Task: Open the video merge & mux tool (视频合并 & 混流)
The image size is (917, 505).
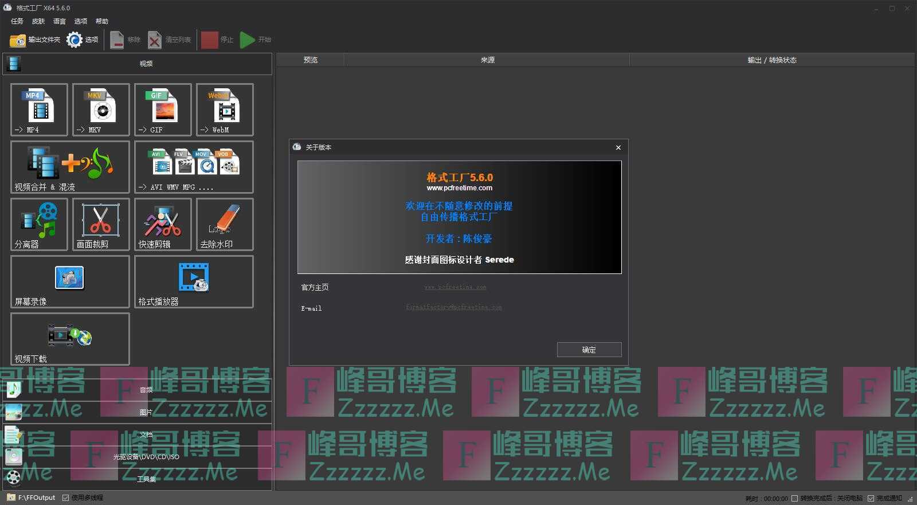Action: coord(70,167)
